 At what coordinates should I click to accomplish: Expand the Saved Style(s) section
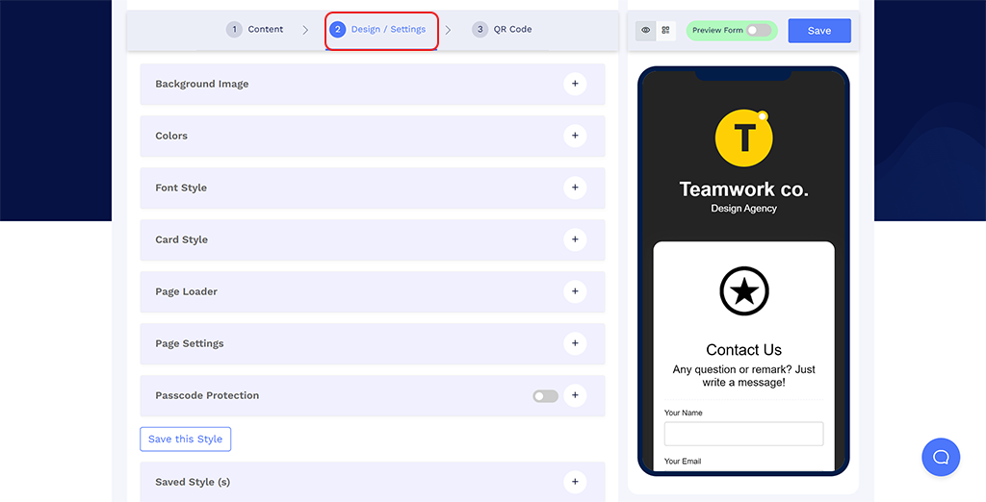[x=575, y=483]
